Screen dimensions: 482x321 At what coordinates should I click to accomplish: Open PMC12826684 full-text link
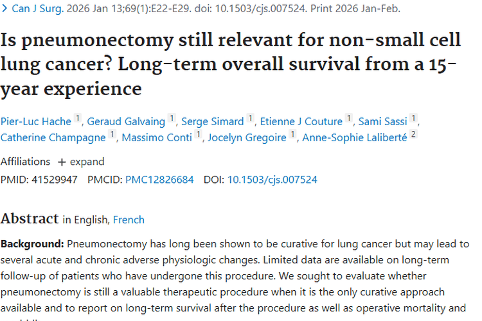pyautogui.click(x=159, y=180)
